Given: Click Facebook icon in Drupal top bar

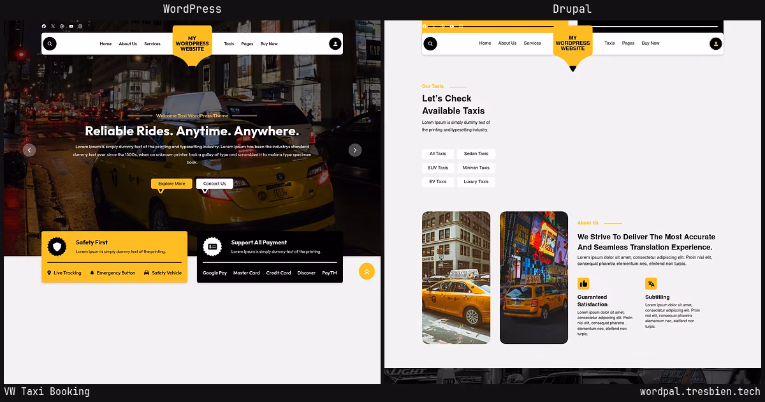Looking at the screenshot, I should pyautogui.click(x=425, y=26).
